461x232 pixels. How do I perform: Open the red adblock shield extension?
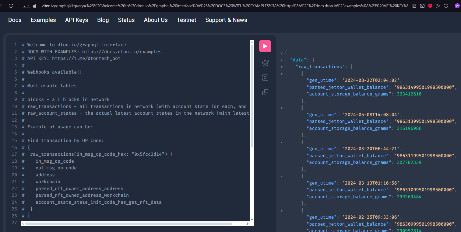coord(430,5)
